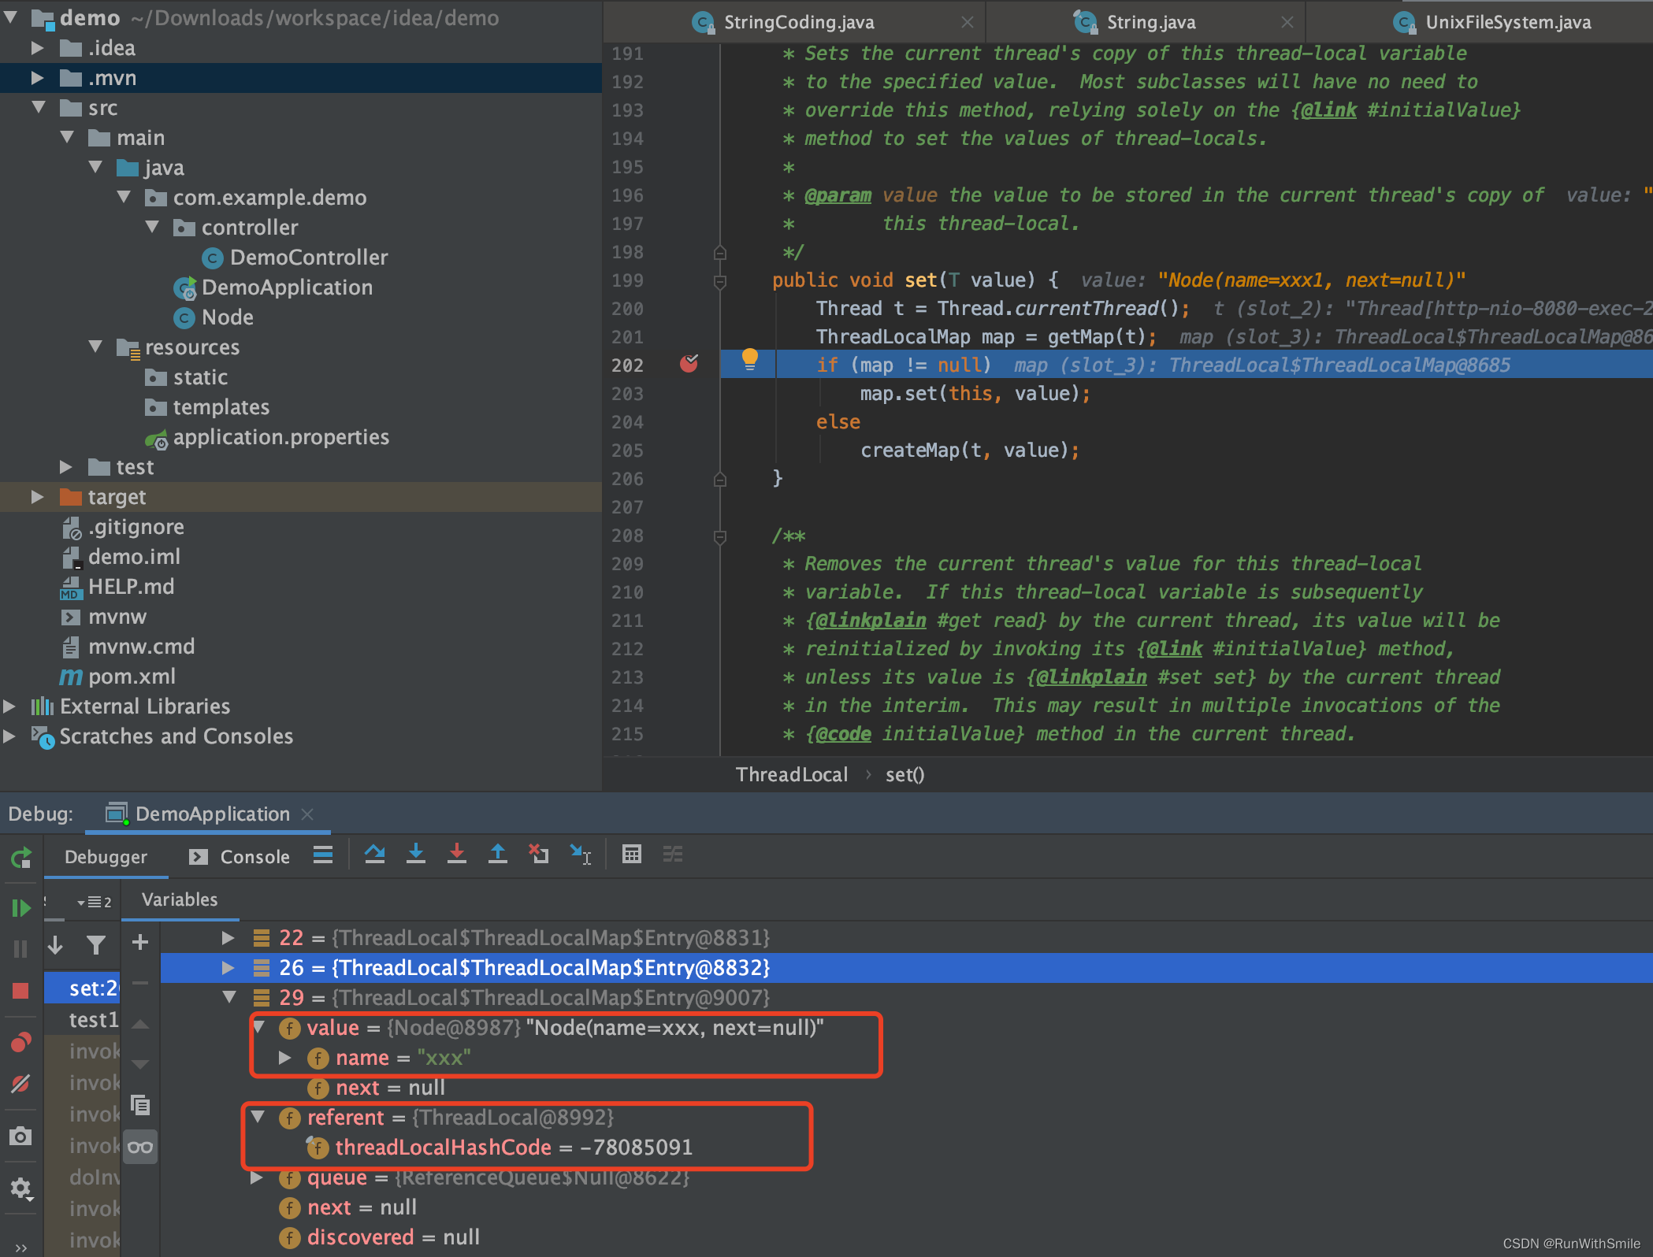Open DemoController in project tree
Image resolution: width=1653 pixels, height=1257 pixels.
click(x=308, y=258)
